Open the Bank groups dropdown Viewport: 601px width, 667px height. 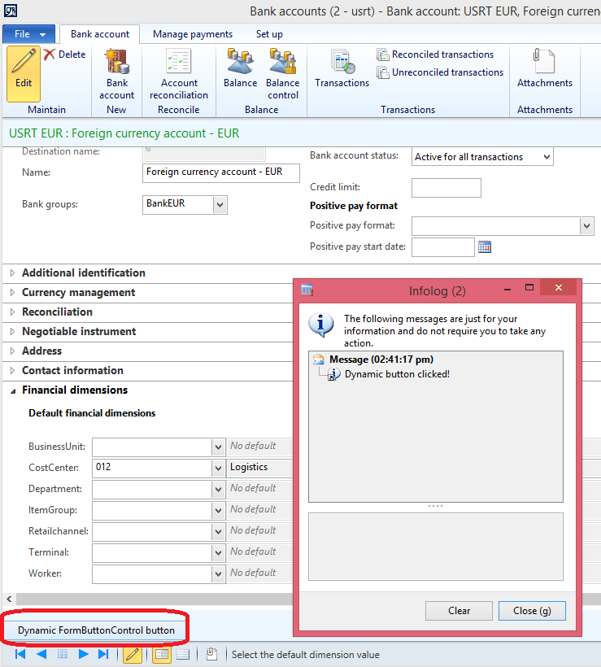pos(220,205)
